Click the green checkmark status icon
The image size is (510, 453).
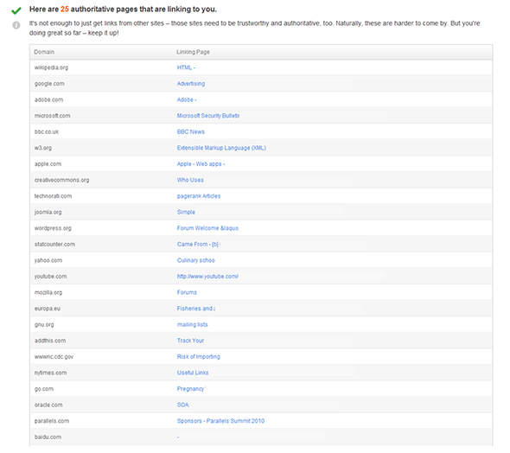(16, 10)
